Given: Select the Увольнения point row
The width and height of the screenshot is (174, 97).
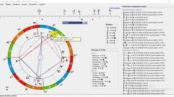Looking at the screenshot, I should click(100, 62).
